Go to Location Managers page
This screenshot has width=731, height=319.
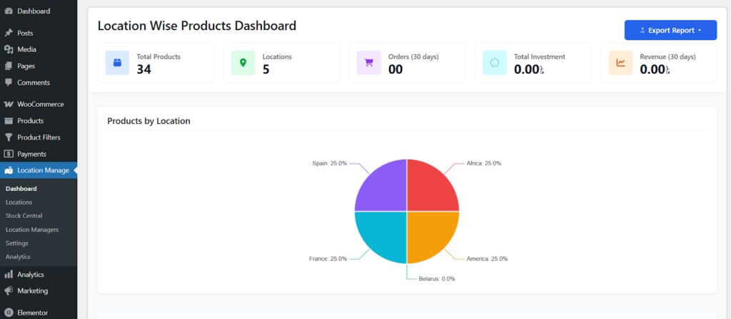tap(32, 229)
